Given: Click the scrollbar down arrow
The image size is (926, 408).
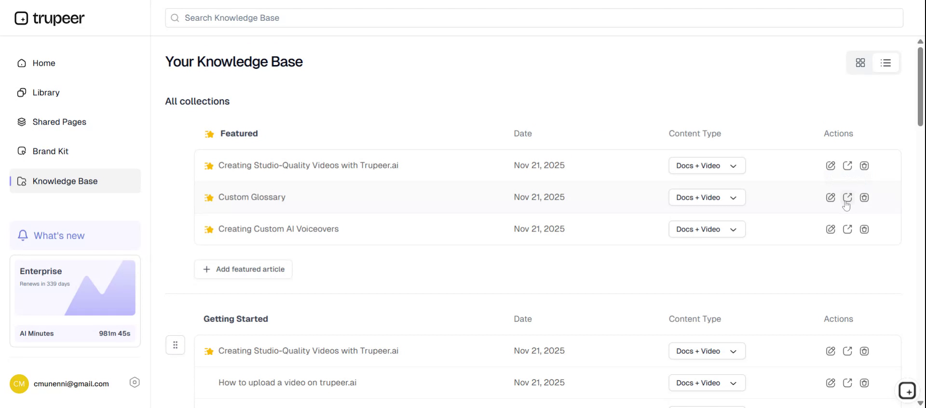Looking at the screenshot, I should 920,403.
